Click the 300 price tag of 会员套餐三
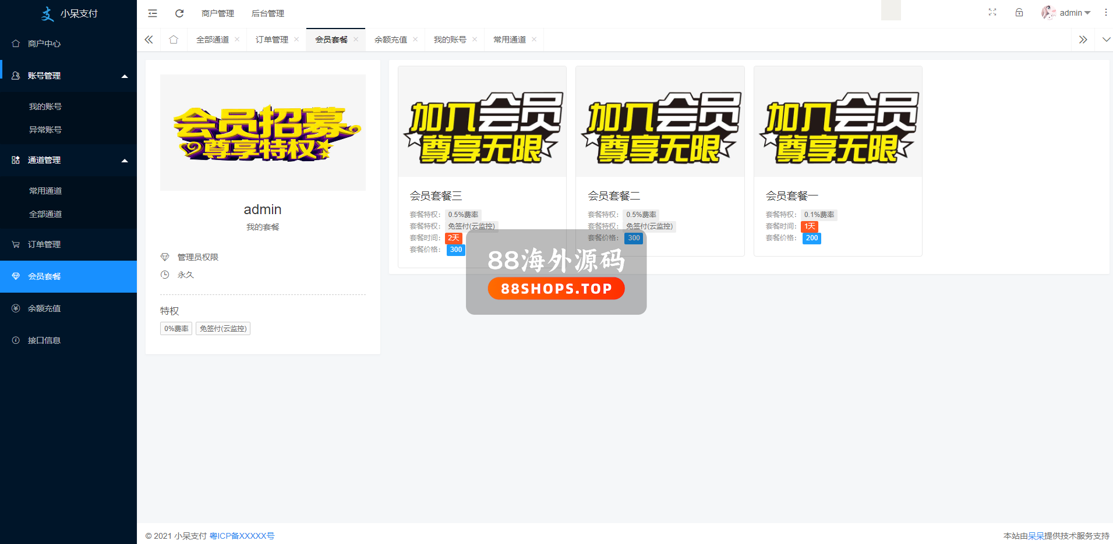The height and width of the screenshot is (544, 1113). click(x=456, y=250)
